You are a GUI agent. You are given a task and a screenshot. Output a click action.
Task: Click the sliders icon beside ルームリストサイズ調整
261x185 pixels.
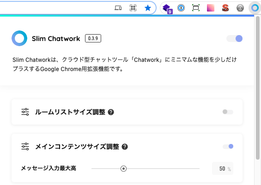(25, 112)
